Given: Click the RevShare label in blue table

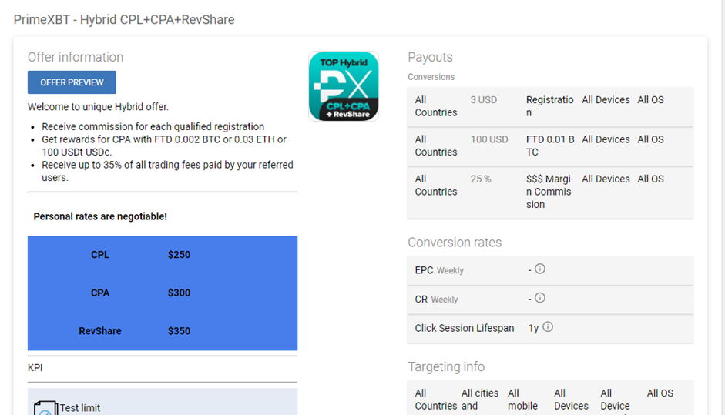Looking at the screenshot, I should [x=100, y=331].
